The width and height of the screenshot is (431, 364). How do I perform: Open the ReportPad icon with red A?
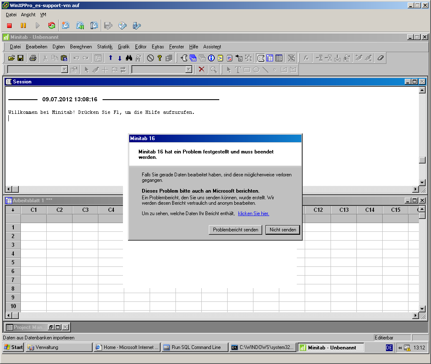pos(230,58)
